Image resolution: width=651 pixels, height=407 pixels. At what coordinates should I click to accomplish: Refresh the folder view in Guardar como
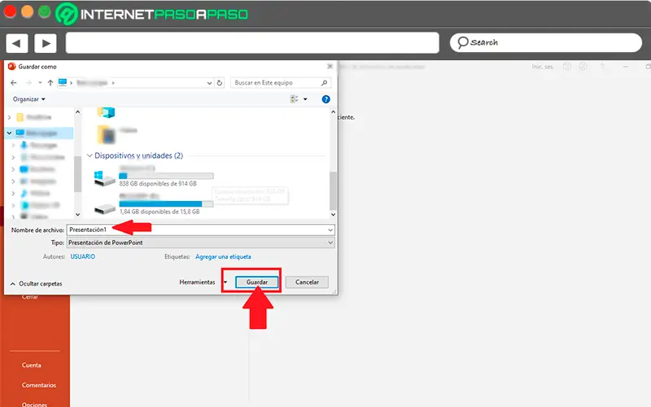tap(220, 83)
